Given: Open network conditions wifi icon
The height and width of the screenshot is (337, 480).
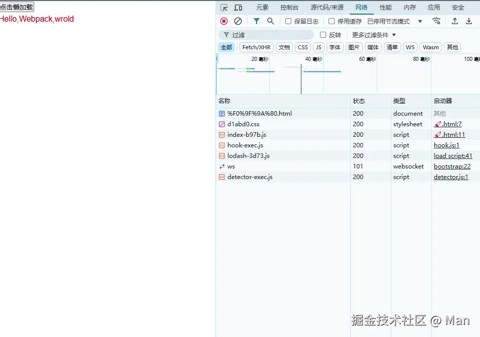Looking at the screenshot, I should pyautogui.click(x=437, y=21).
